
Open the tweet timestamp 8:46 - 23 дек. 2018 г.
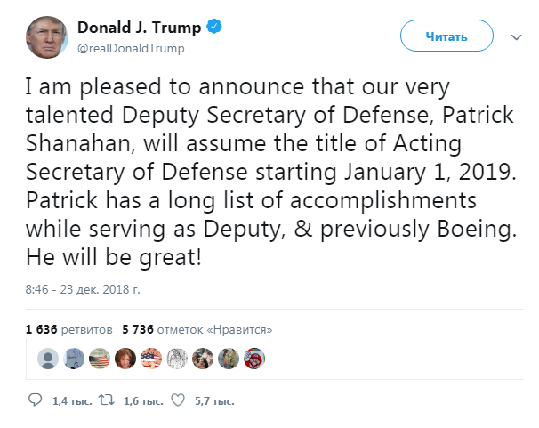click(83, 289)
